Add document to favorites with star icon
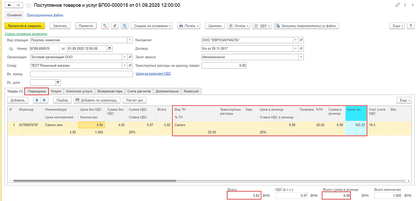 [x=29, y=5]
